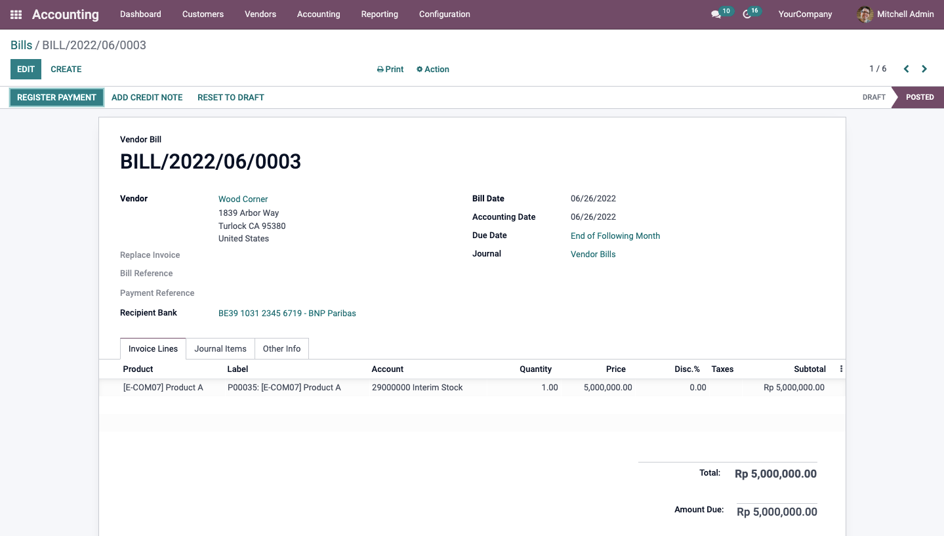The height and width of the screenshot is (536, 944).
Task: Click the CREATE button
Action: pyautogui.click(x=66, y=70)
